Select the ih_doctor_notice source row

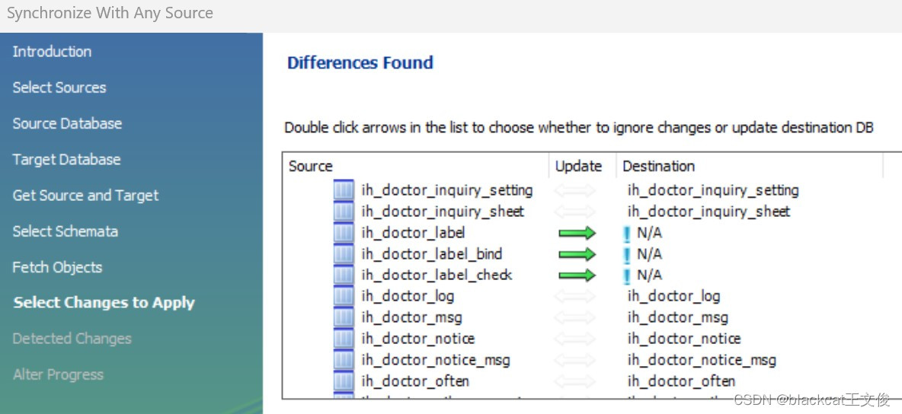click(x=417, y=339)
